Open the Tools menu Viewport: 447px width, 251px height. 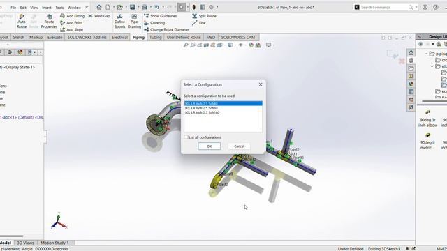(x=59, y=8)
